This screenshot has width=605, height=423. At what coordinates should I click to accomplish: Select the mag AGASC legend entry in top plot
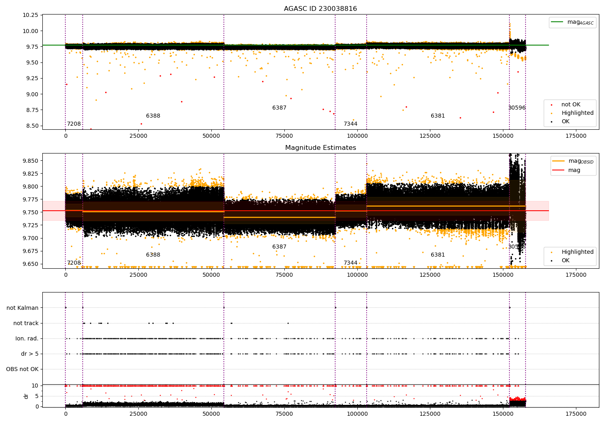573,22
